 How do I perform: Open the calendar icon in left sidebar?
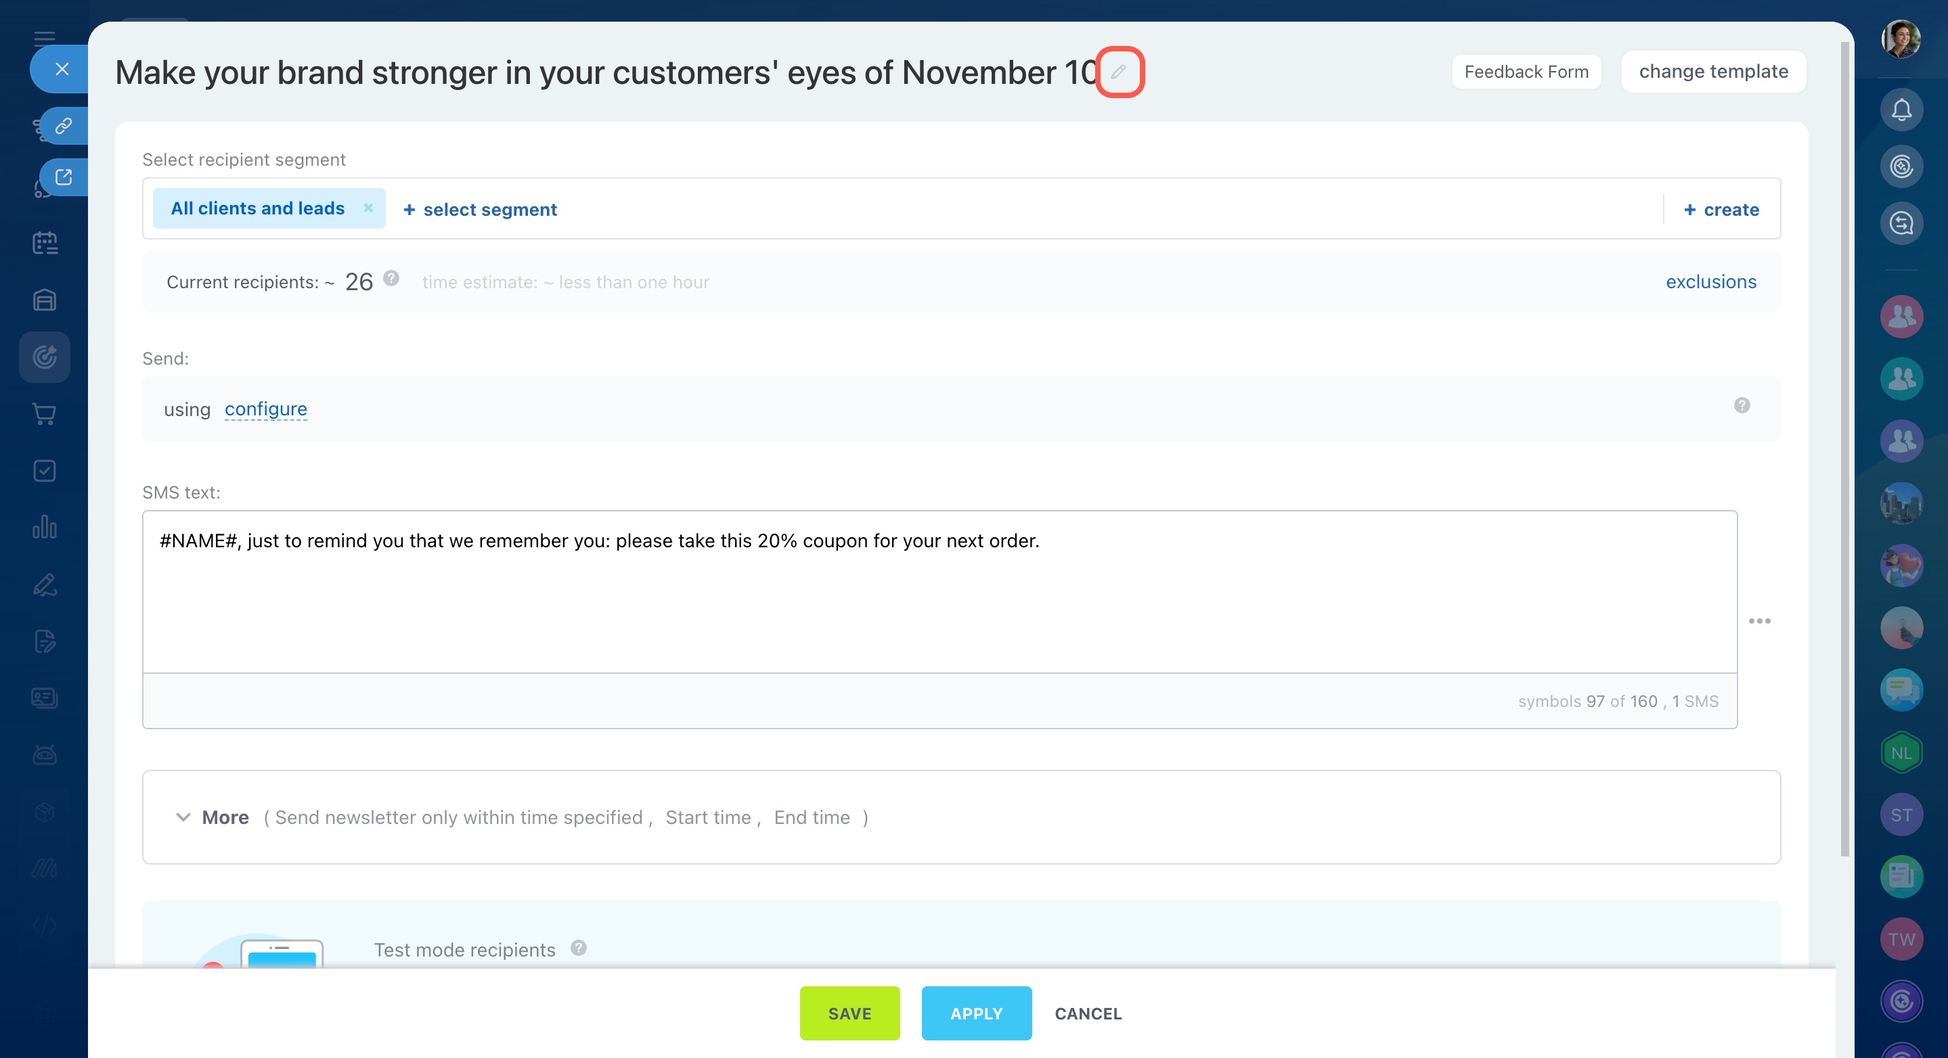45,243
